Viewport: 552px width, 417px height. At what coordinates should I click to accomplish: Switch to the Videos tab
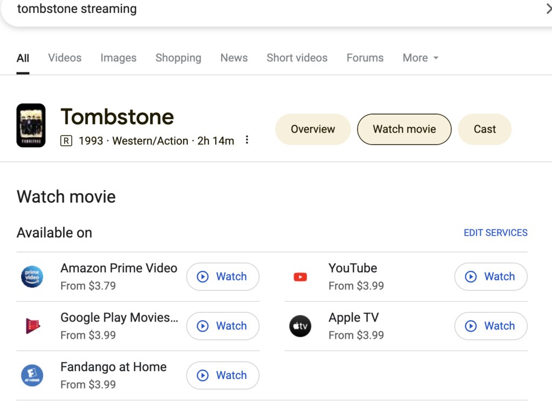[x=65, y=58]
